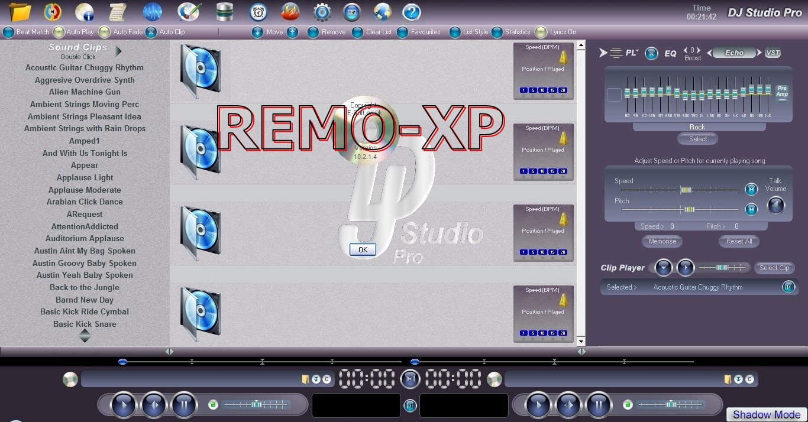The height and width of the screenshot is (422, 808).
Task: Open the globe web icon
Action: click(x=383, y=11)
